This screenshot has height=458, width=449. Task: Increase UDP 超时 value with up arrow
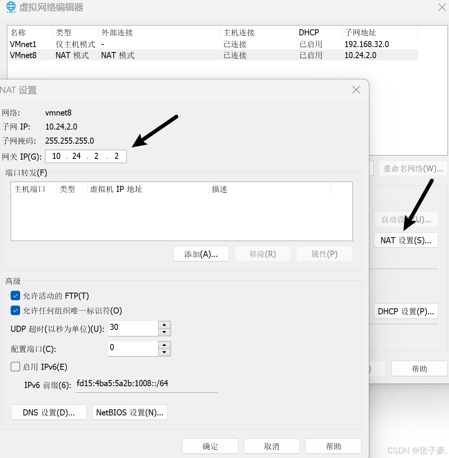tap(164, 325)
